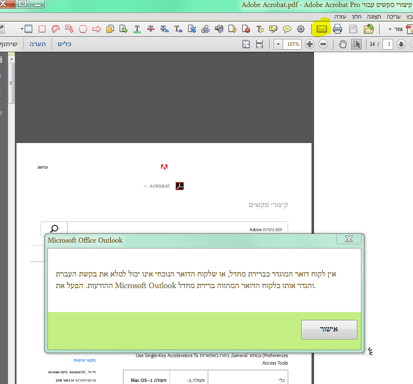Select the replace text tool with blue strikethrough
Viewport: 413px width, 384px height.
pos(164,29)
